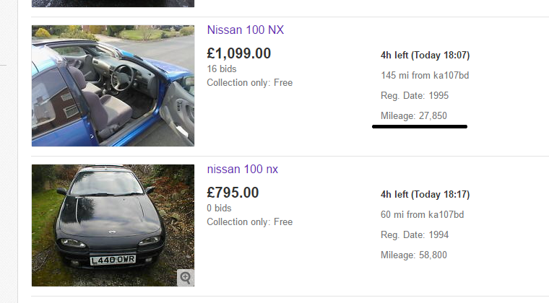Click 145 mi from ka107bd distance
This screenshot has height=303, width=549.
[425, 76]
